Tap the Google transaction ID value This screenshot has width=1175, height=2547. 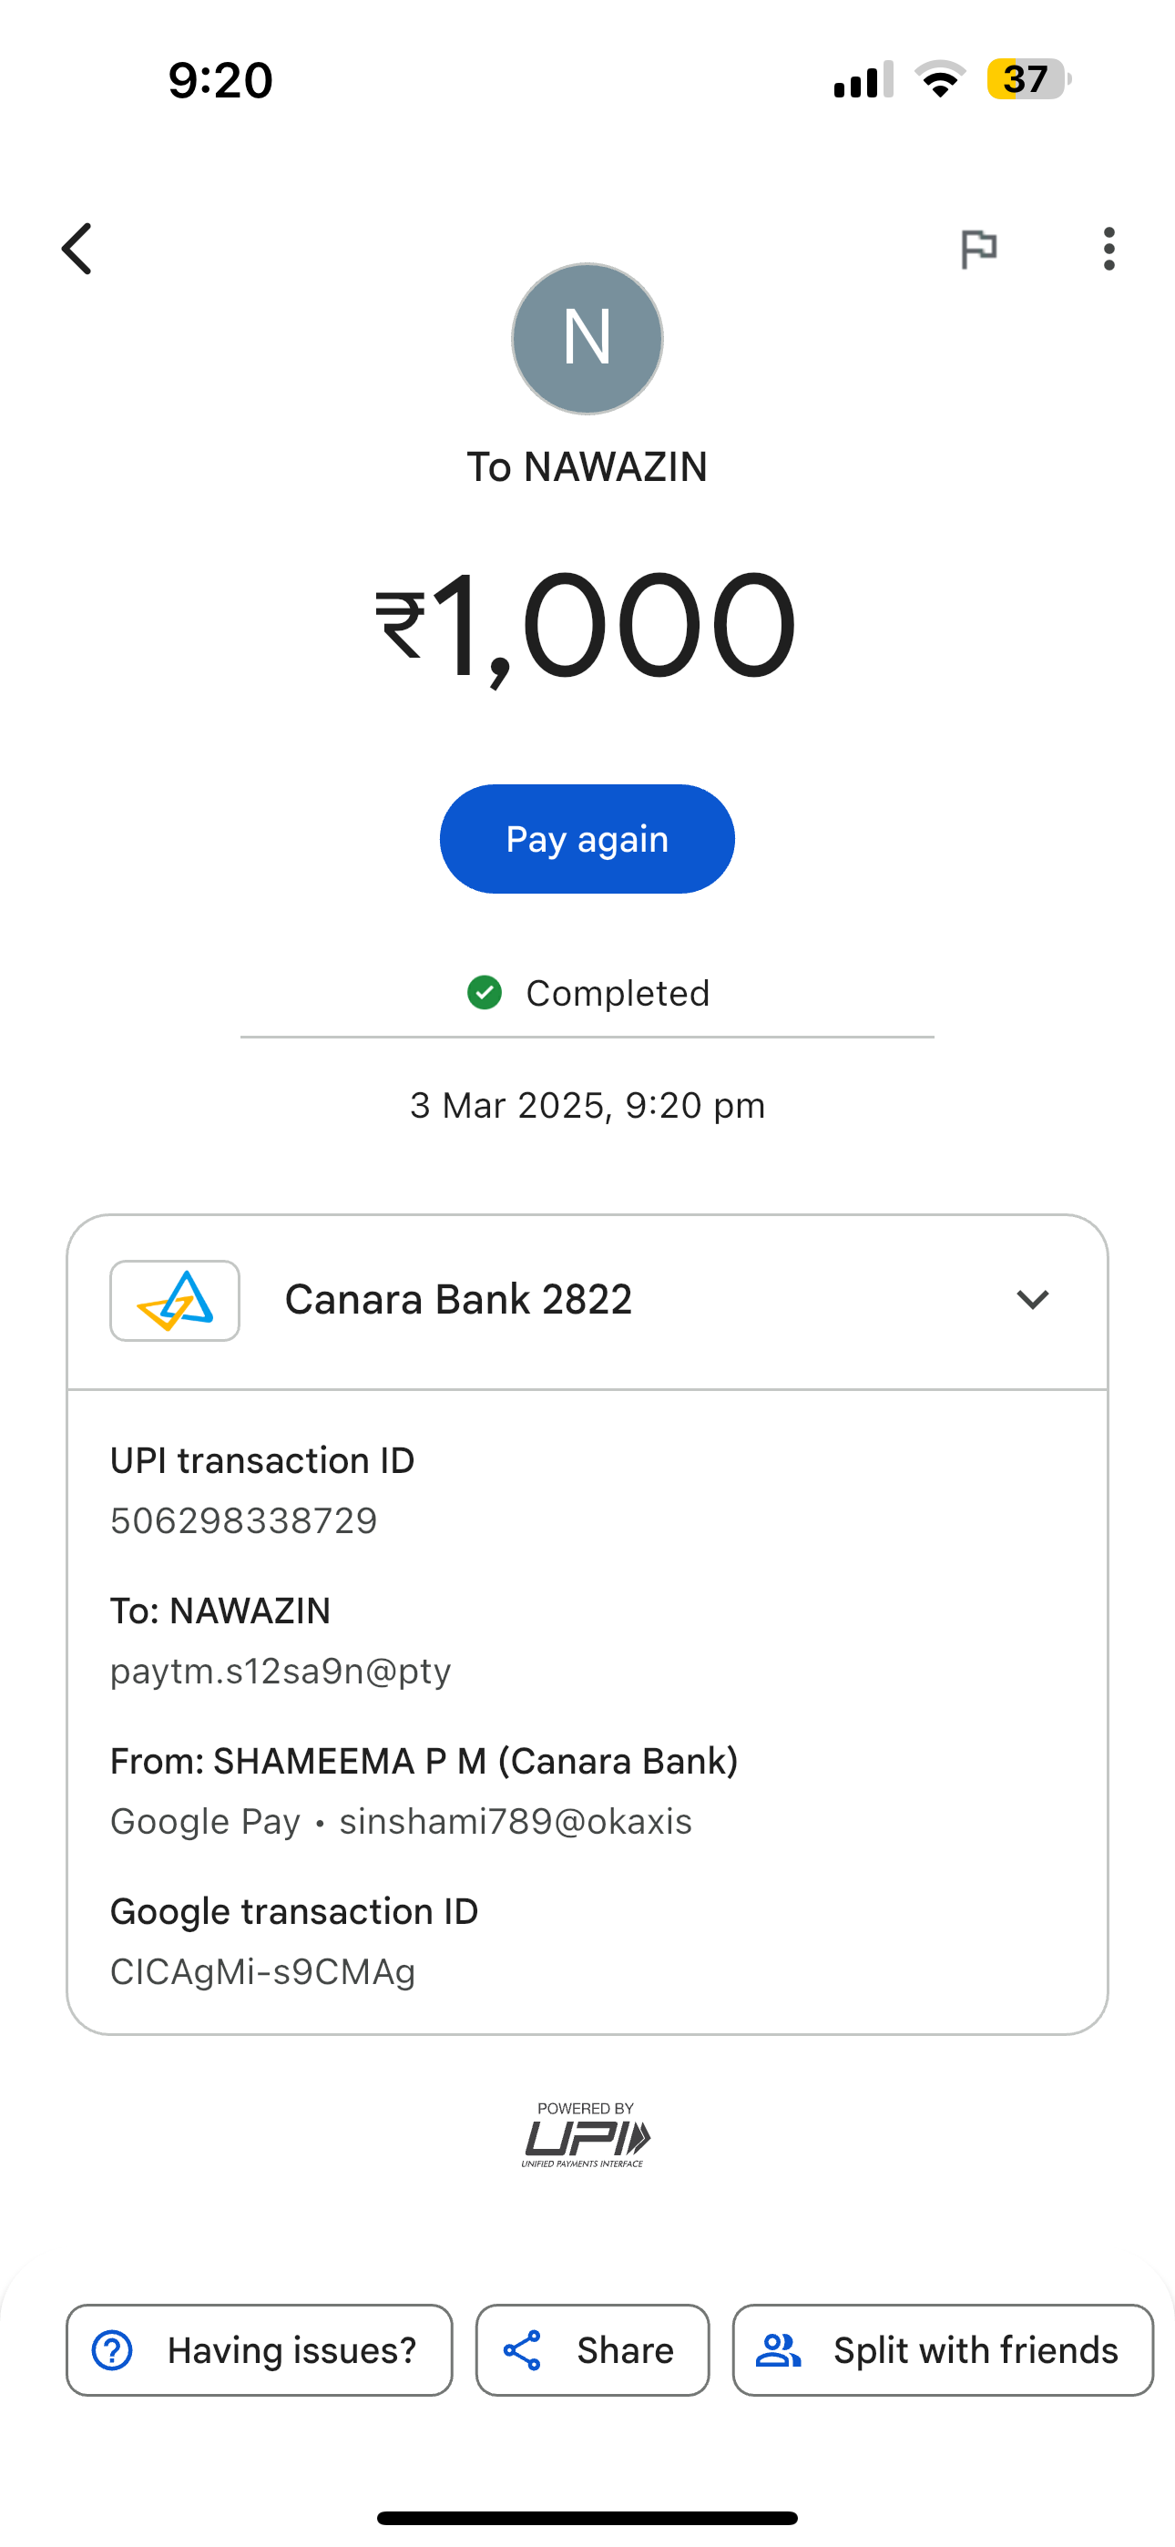263,1971
